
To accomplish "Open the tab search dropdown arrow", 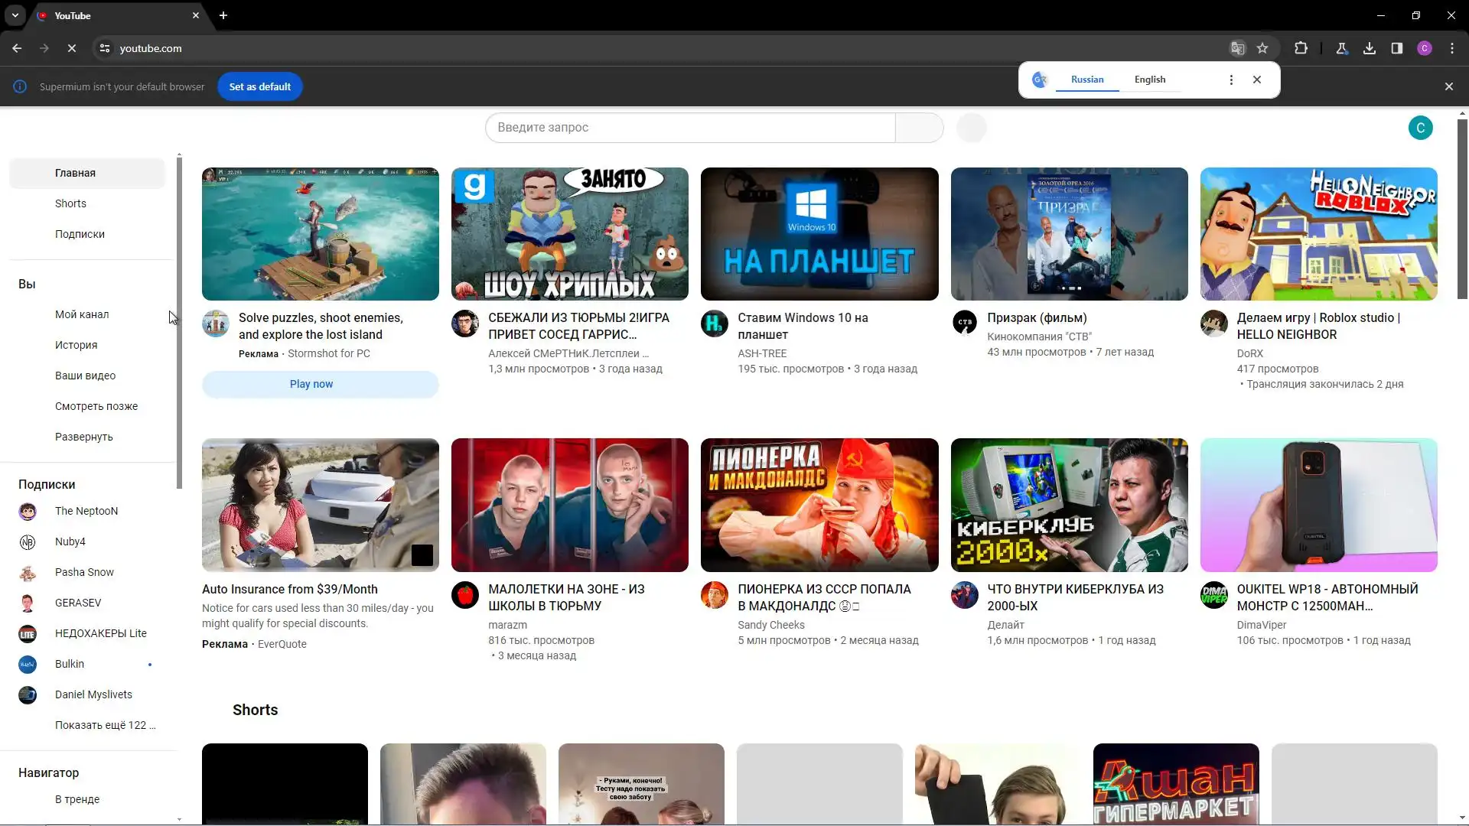I will (15, 15).
